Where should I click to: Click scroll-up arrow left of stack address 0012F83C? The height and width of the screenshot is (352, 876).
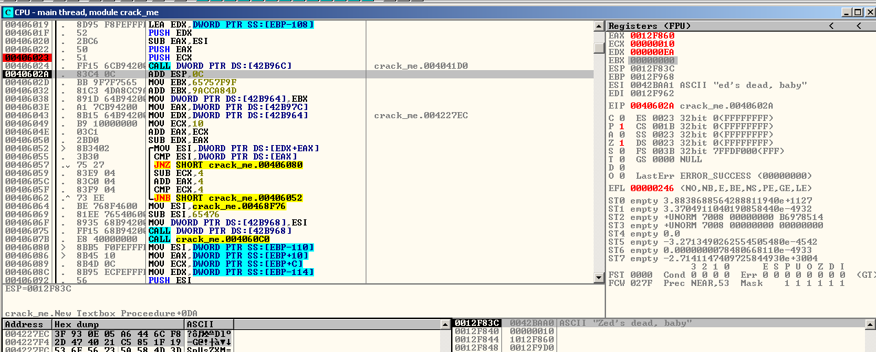coord(446,323)
